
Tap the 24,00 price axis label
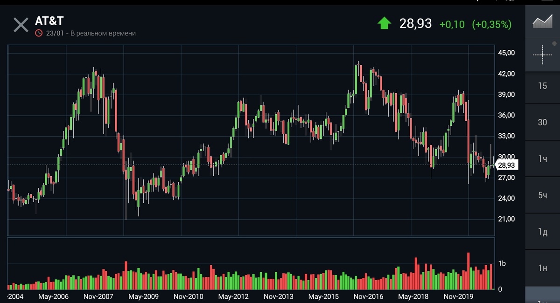click(506, 198)
